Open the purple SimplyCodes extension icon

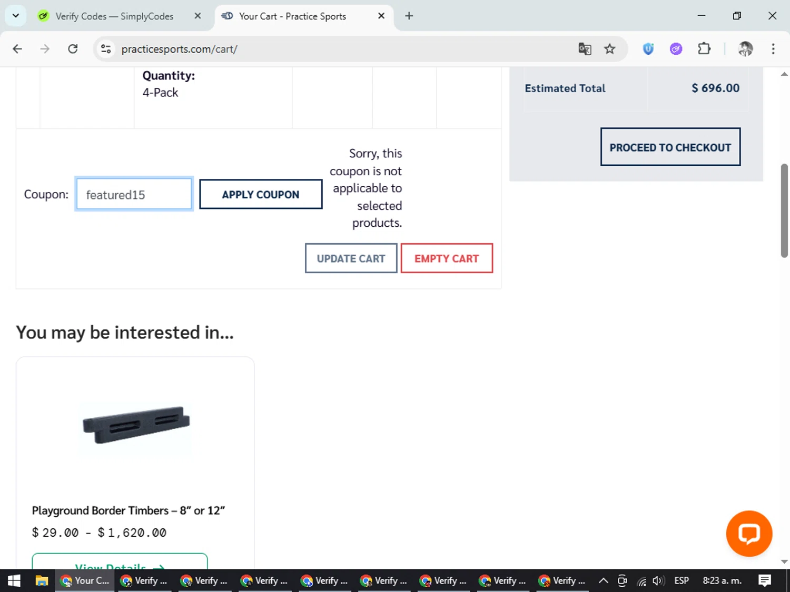(x=676, y=49)
